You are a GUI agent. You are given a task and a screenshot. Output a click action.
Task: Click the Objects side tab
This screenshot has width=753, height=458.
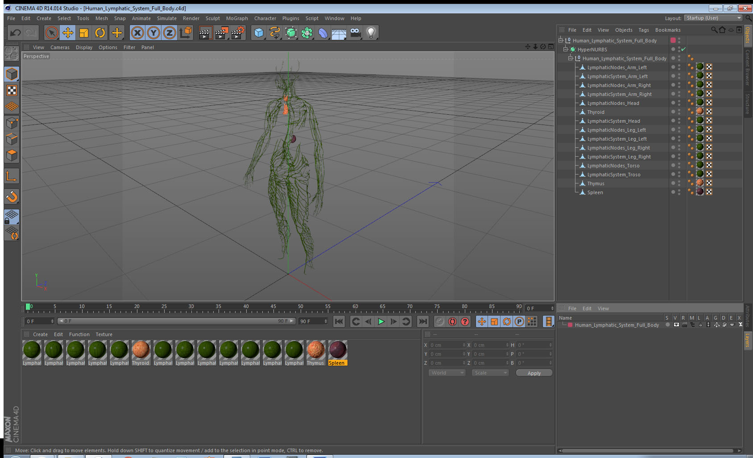pyautogui.click(x=748, y=35)
